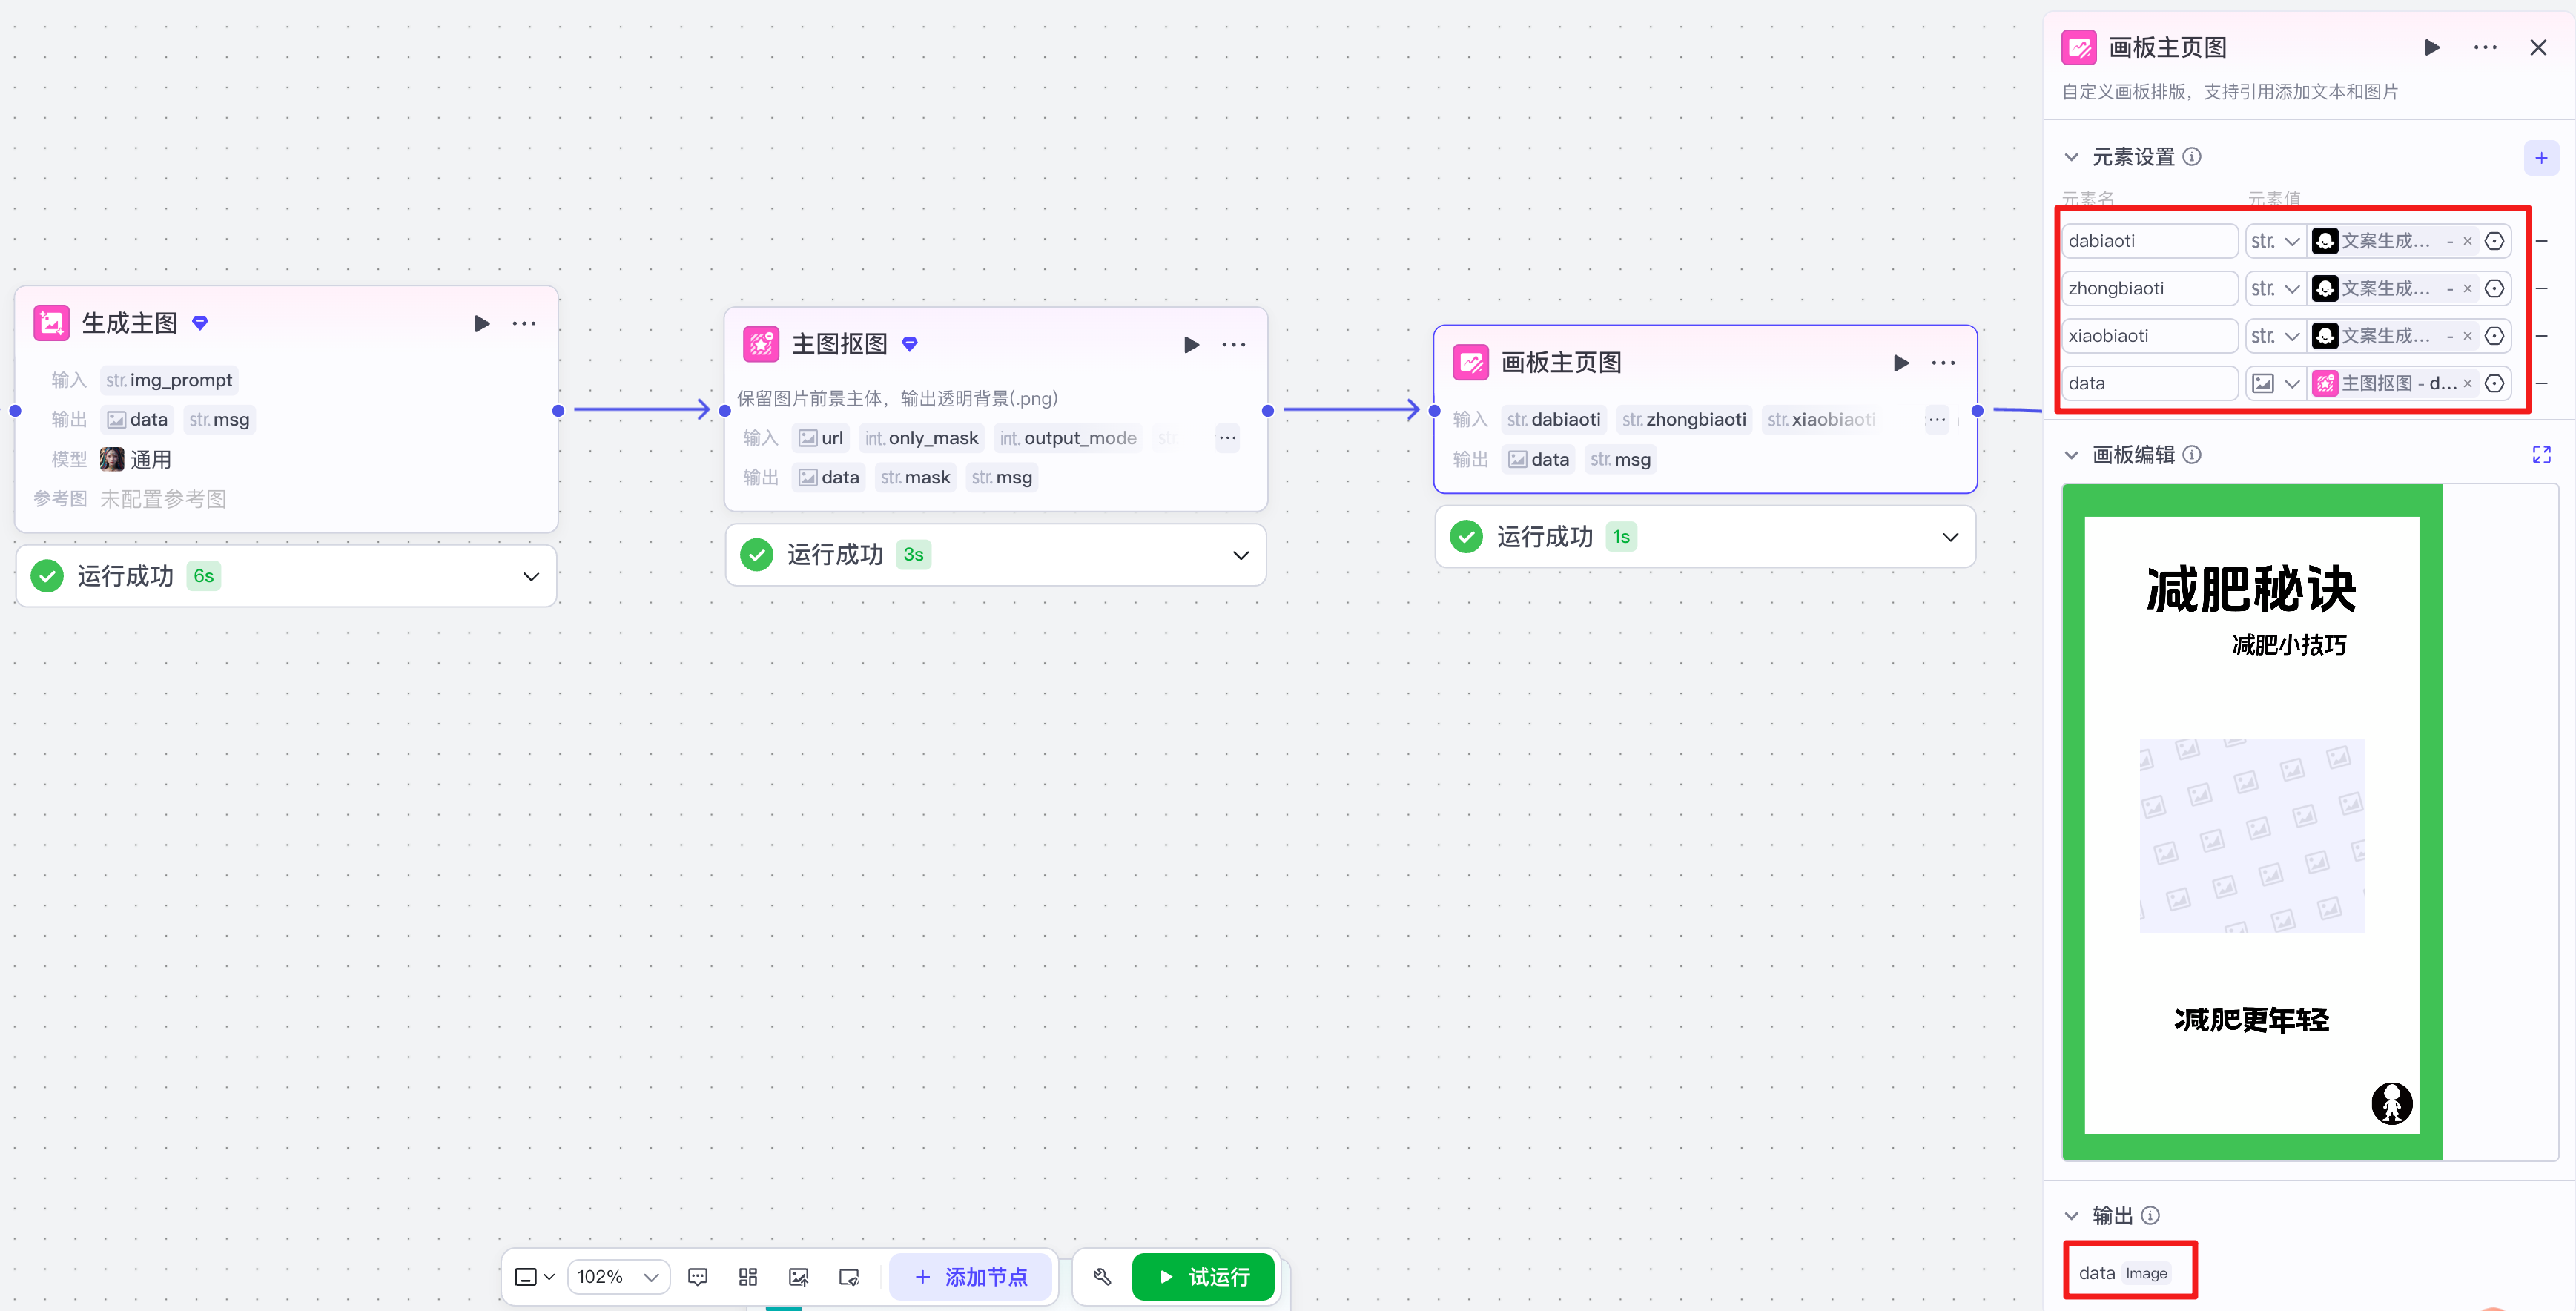This screenshot has height=1311, width=2576.
Task: Open the 102% zoom level dropdown
Action: click(618, 1277)
